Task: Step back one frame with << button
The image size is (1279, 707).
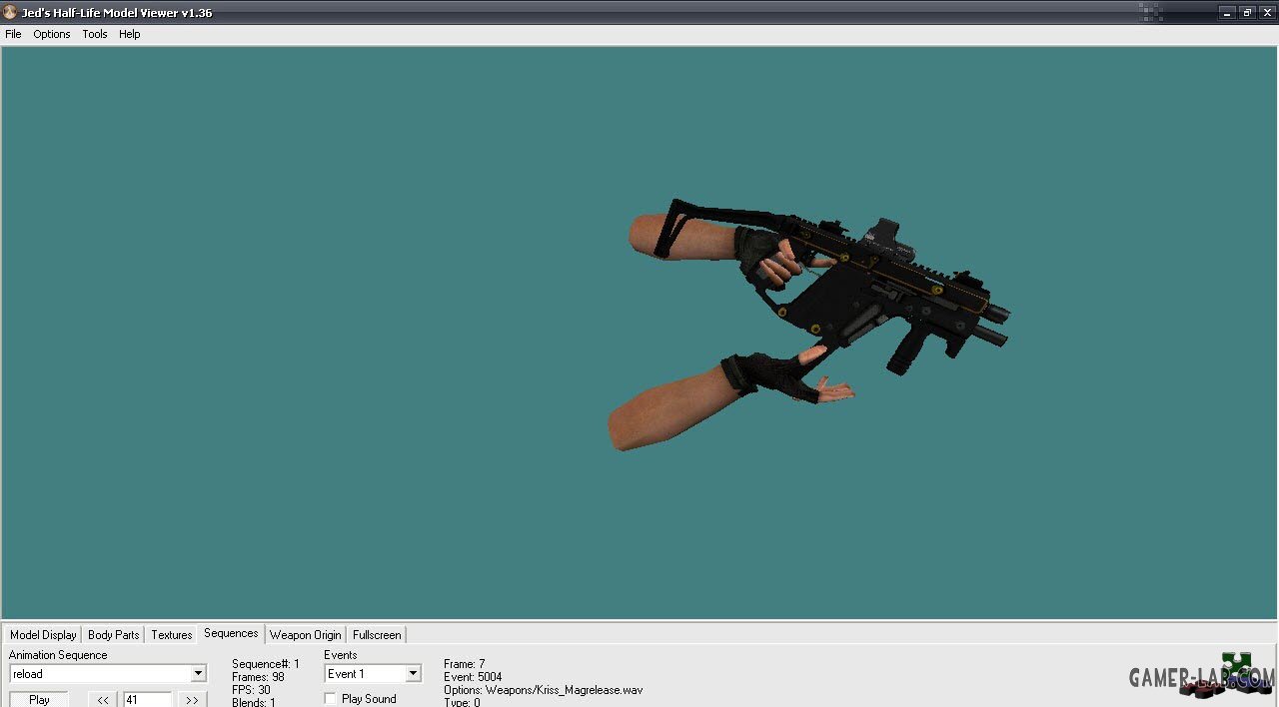Action: point(103,699)
